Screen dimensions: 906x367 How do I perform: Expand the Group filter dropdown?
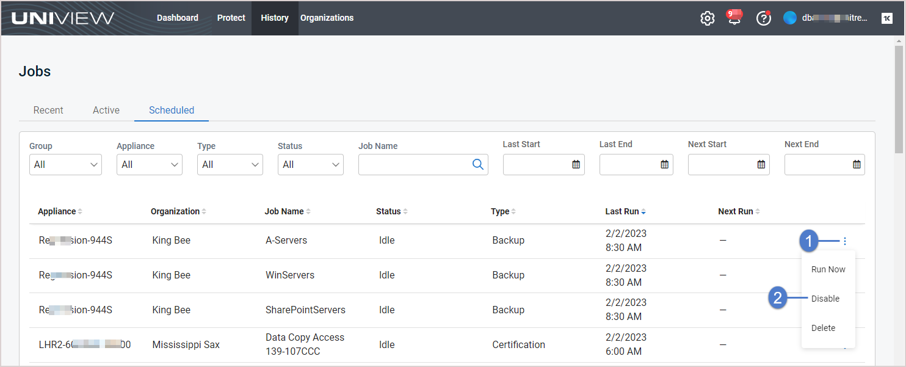(x=65, y=165)
